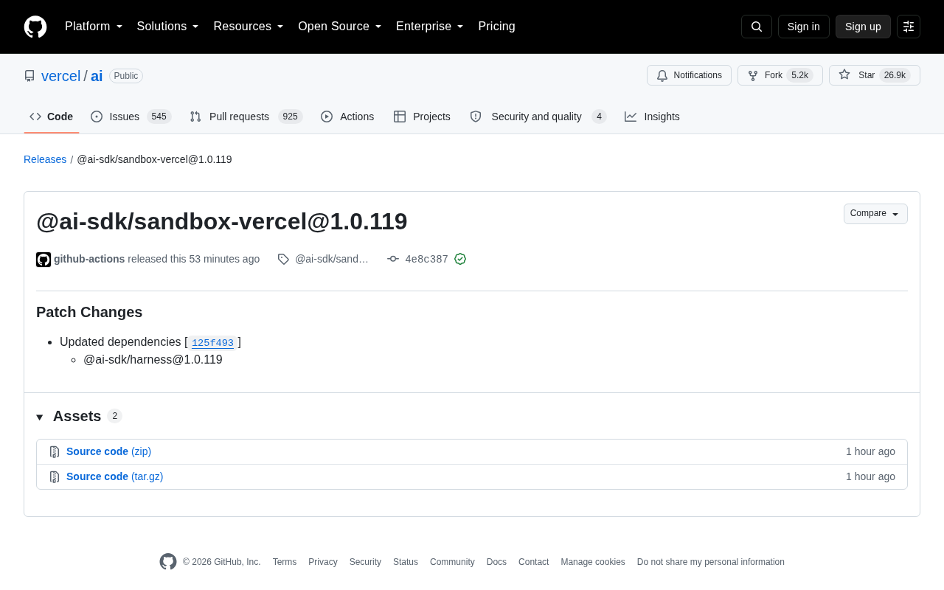Open the search magnifier button
The width and height of the screenshot is (944, 590).
pyautogui.click(x=757, y=27)
